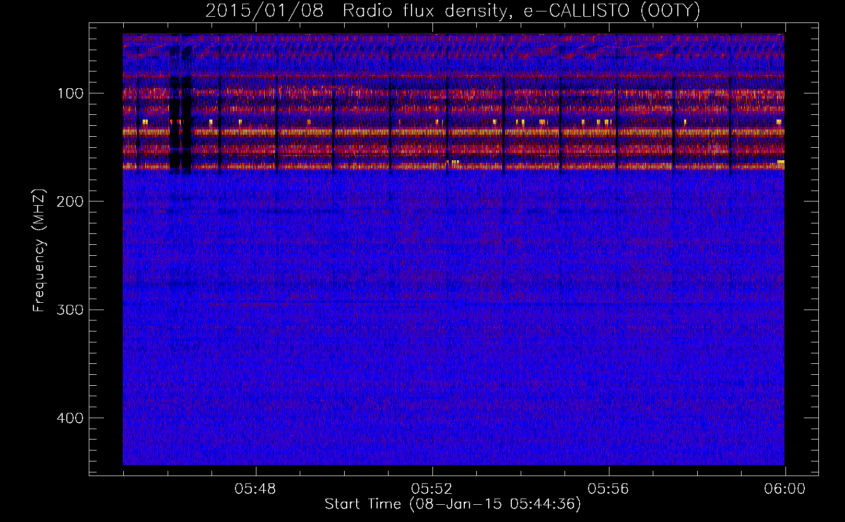Click the '05:56' time tick label
845x522 pixels.
pyautogui.click(x=608, y=489)
